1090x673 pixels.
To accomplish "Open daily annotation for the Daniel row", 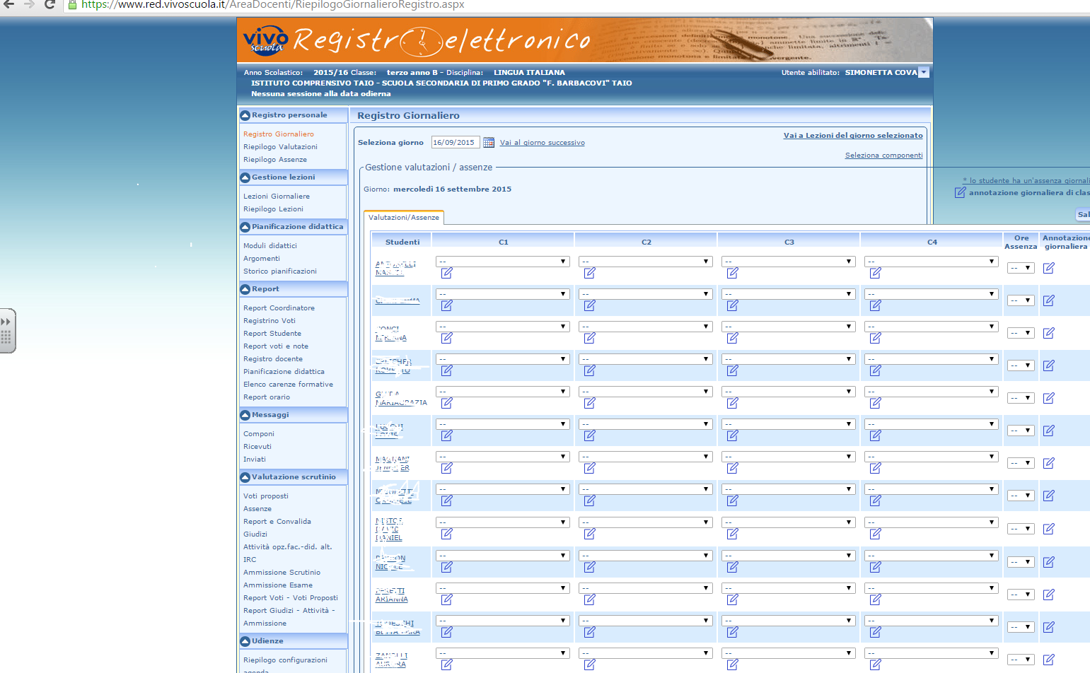I will (x=1049, y=529).
